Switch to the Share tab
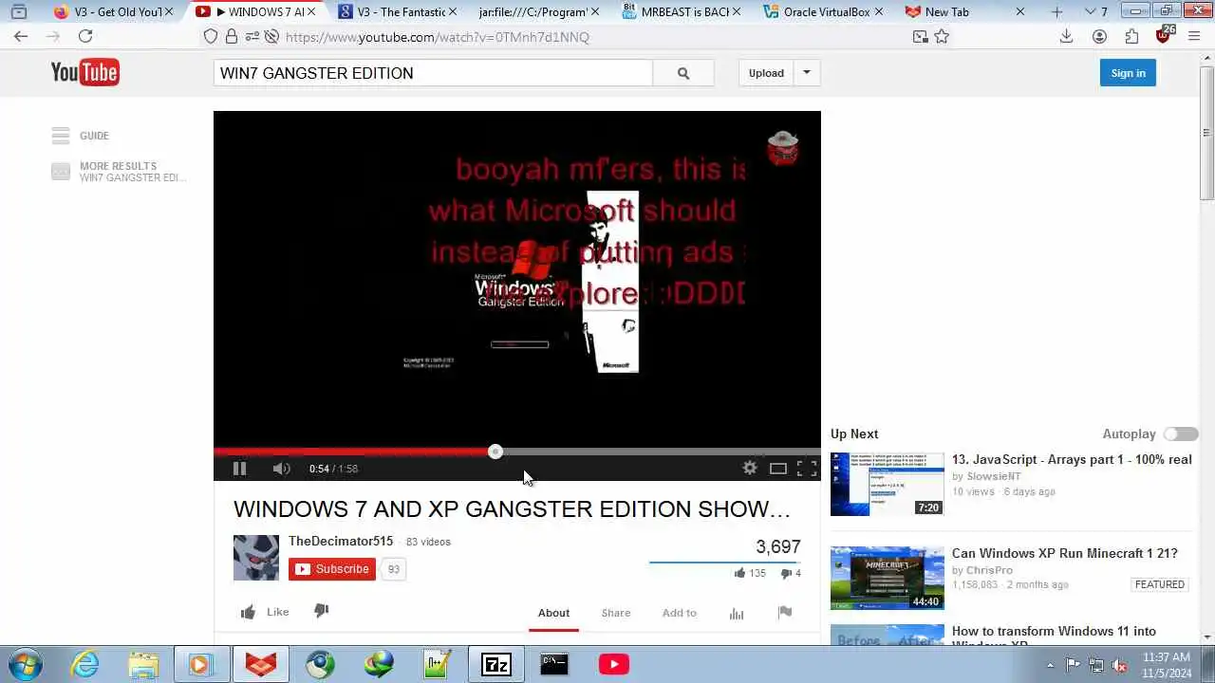Viewport: 1215px width, 683px height. pos(616,613)
